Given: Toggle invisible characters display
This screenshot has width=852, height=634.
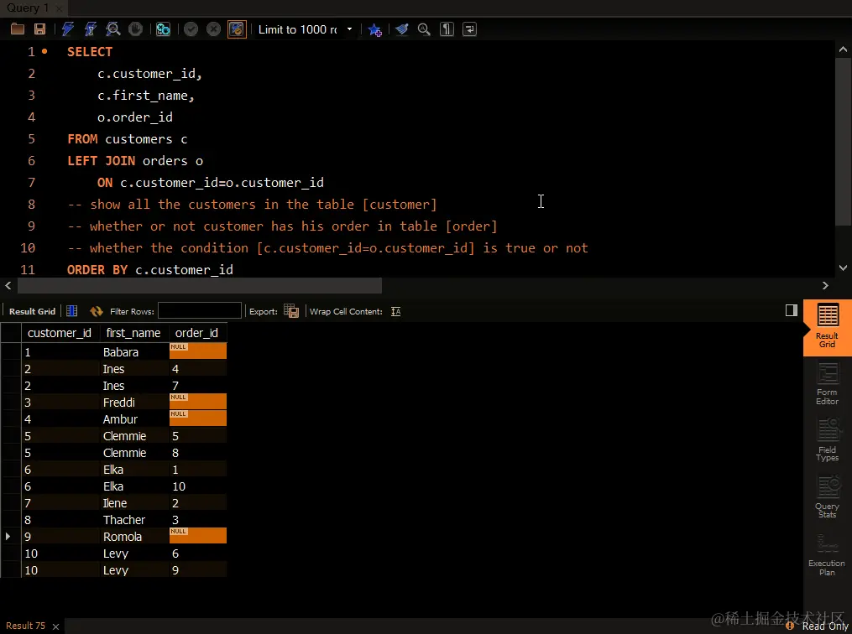Looking at the screenshot, I should (447, 29).
